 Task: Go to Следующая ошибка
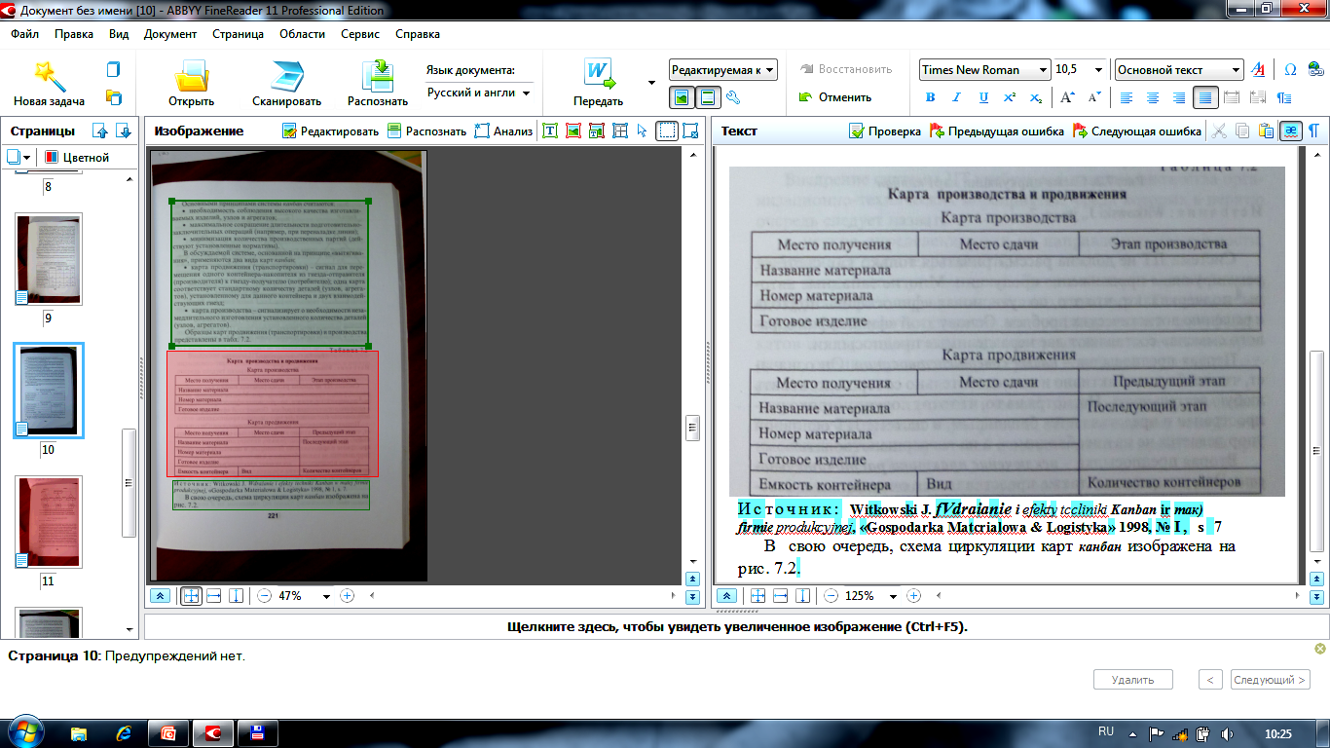click(x=1136, y=131)
